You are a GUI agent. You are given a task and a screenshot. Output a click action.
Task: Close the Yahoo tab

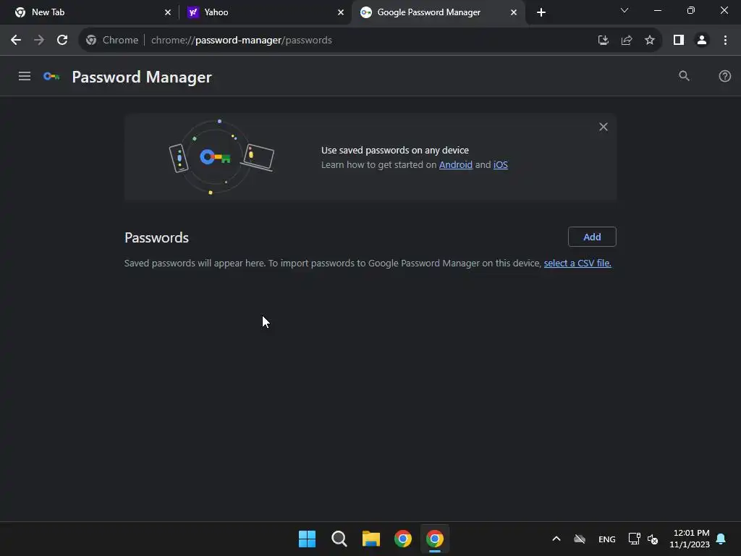[x=340, y=12]
